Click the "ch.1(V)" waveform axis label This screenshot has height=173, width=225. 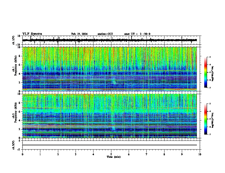(14, 40)
